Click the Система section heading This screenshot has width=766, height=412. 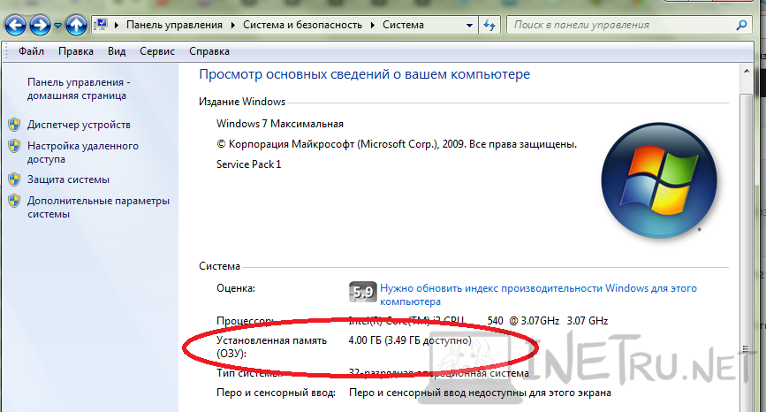click(219, 266)
